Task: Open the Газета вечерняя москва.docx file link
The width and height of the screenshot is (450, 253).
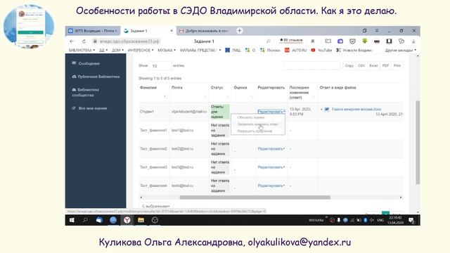Action: click(x=356, y=110)
